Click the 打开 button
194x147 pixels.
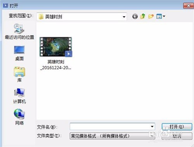pos(177,126)
